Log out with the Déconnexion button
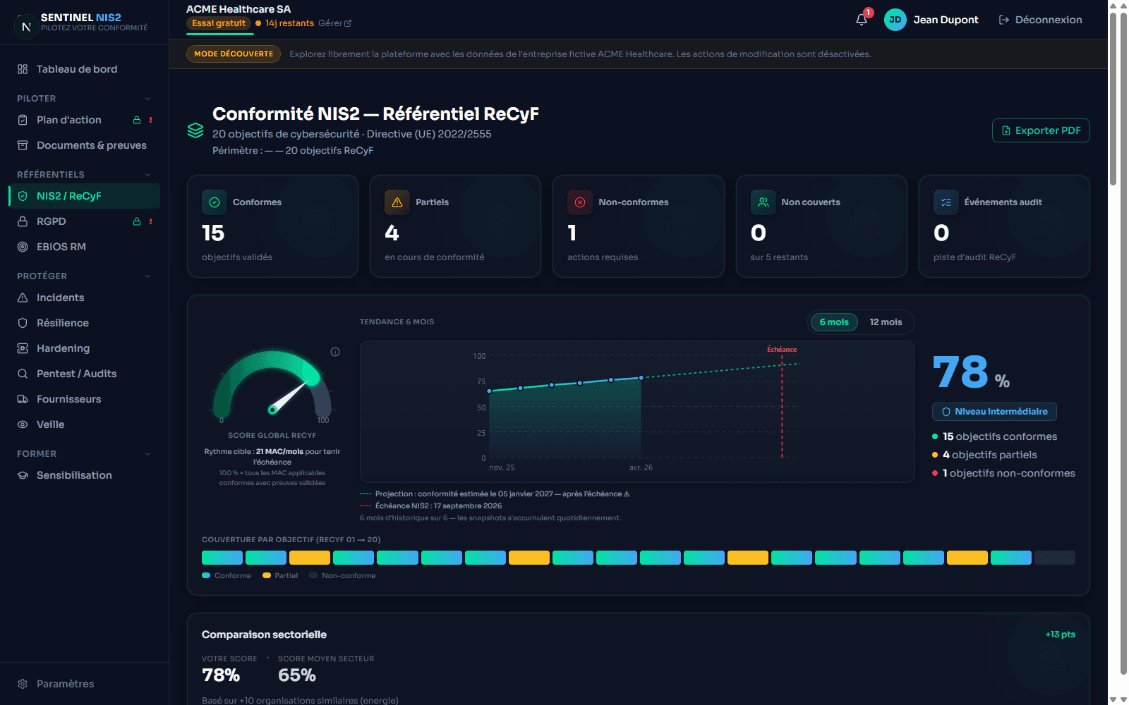1129x705 pixels. point(1040,20)
